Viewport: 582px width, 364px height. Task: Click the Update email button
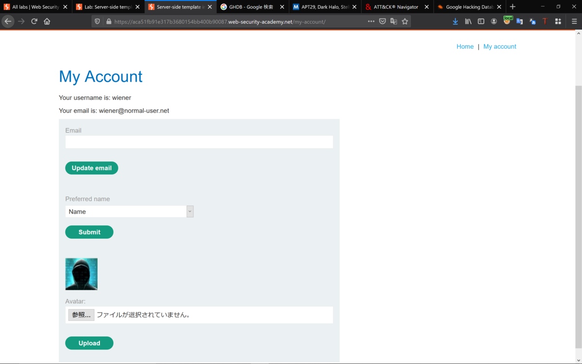[x=92, y=168]
